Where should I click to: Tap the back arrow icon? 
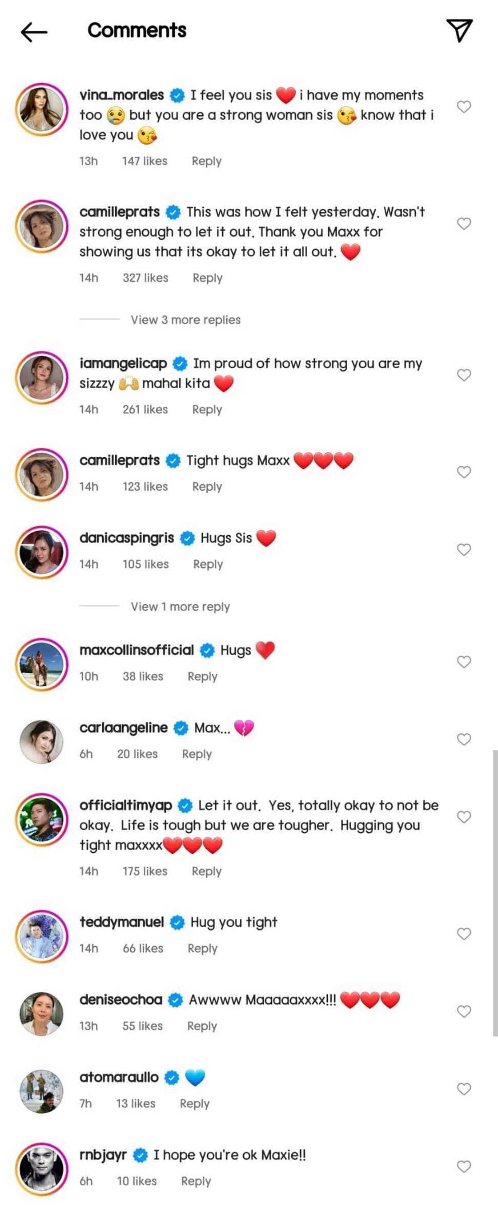34,32
